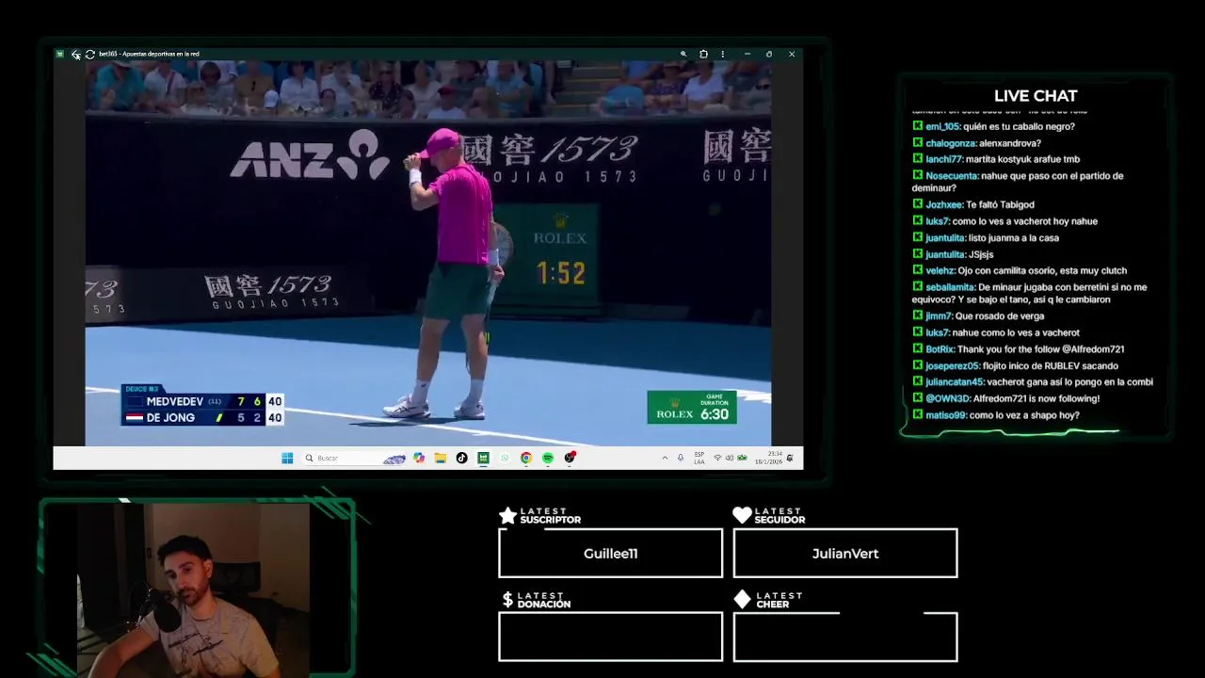Open the three-dot menu in bet365 window
Screen dimensions: 1205x678
722,55
